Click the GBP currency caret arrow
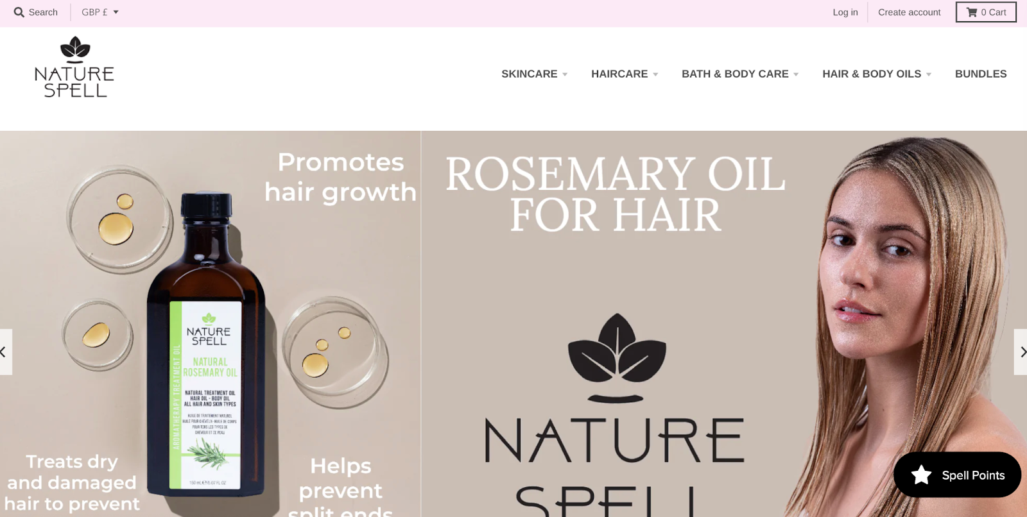Screen dimensions: 1027x517 tap(116, 12)
